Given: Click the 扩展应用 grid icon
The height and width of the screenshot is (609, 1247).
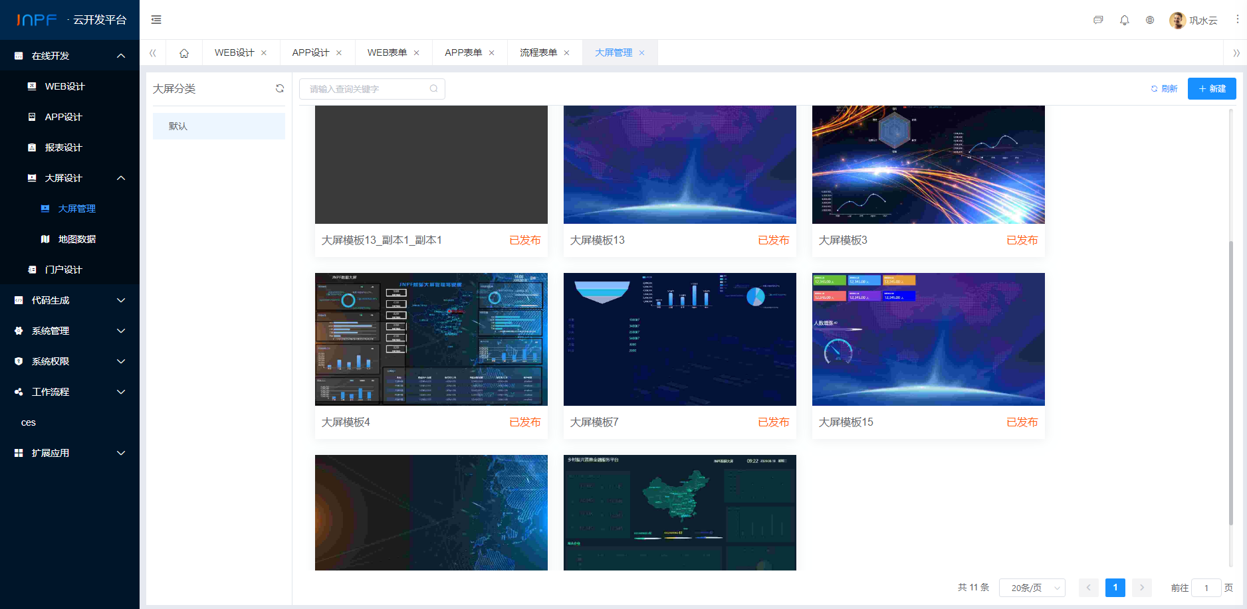Looking at the screenshot, I should click(19, 453).
